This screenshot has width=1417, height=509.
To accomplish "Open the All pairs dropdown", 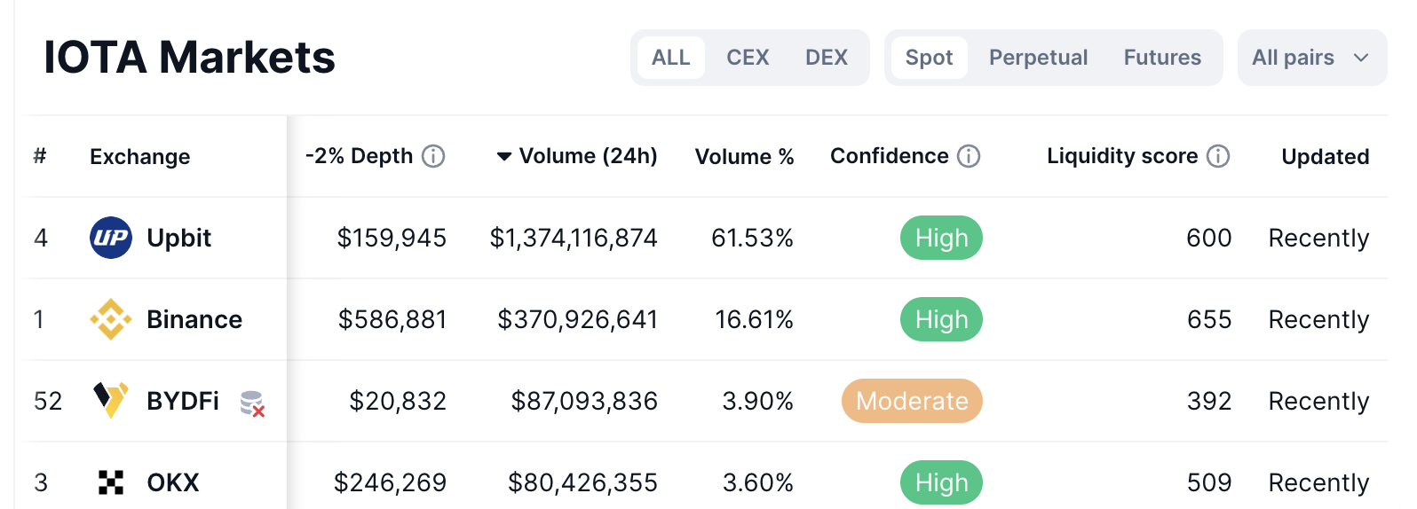I will pos(1311,58).
